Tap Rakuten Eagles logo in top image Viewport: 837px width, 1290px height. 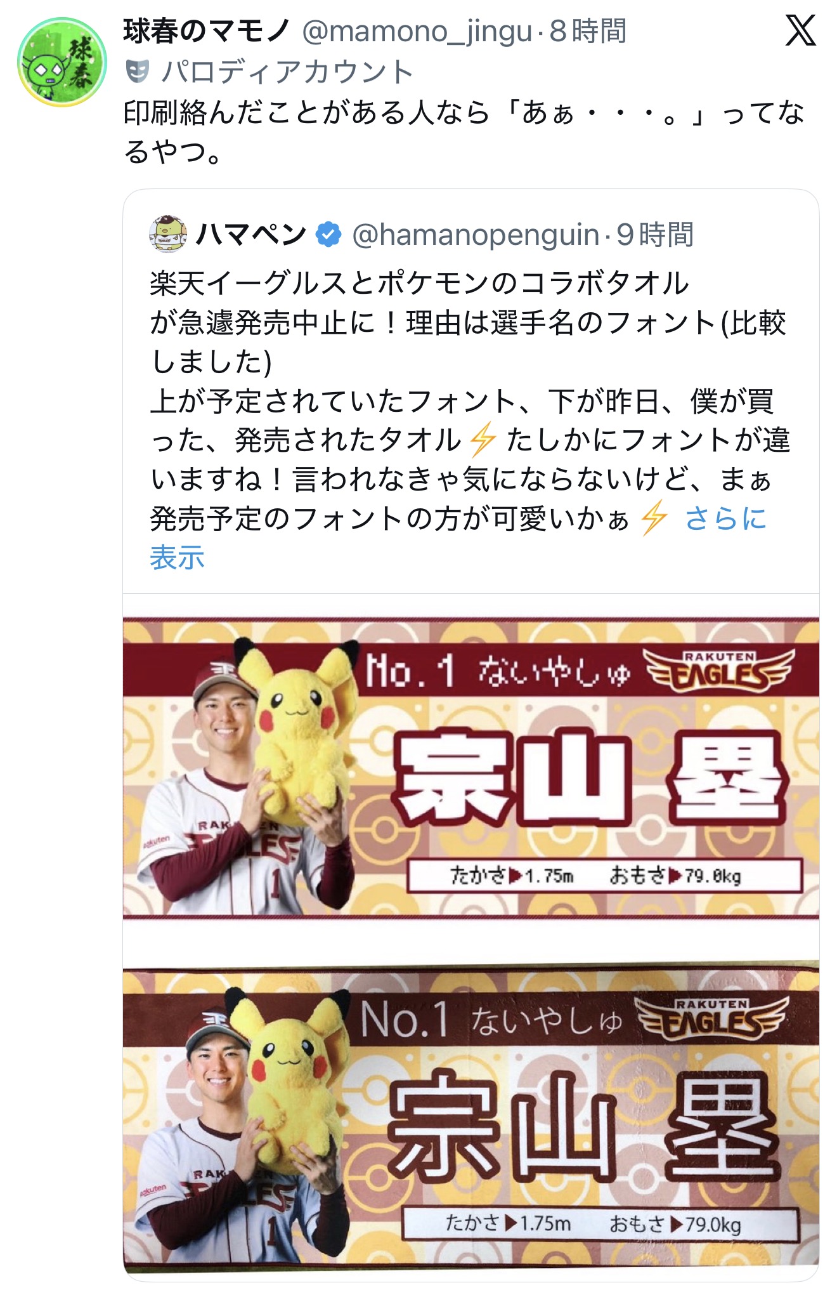coord(718,671)
